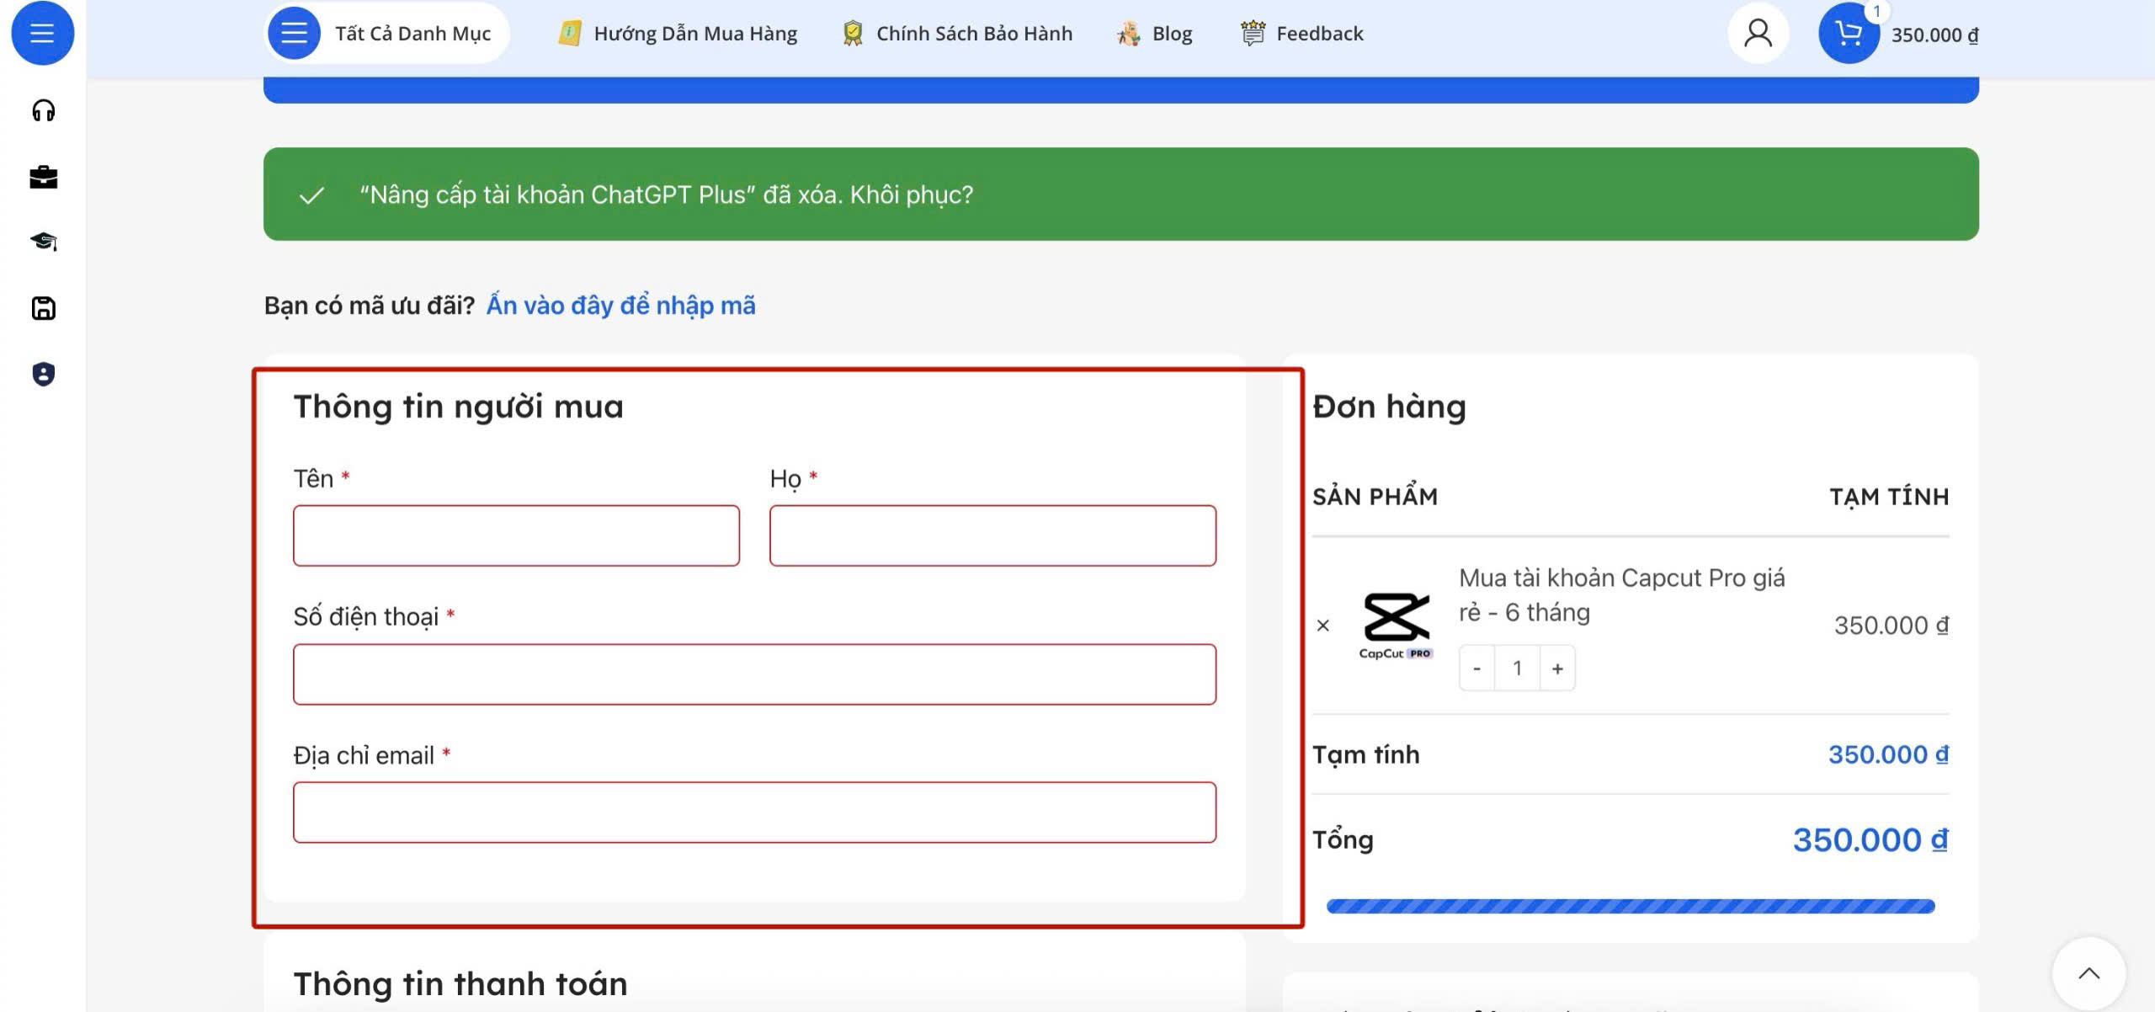This screenshot has height=1012, width=2155.
Task: Click the cart total 350.000 đ in header
Action: click(1934, 35)
